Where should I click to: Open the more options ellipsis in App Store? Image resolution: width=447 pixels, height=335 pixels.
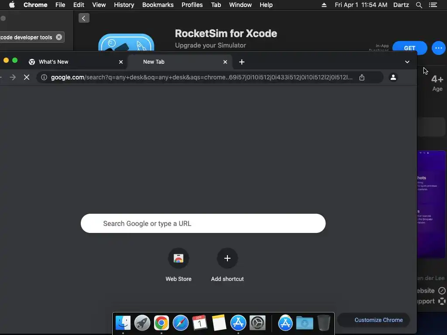click(438, 48)
